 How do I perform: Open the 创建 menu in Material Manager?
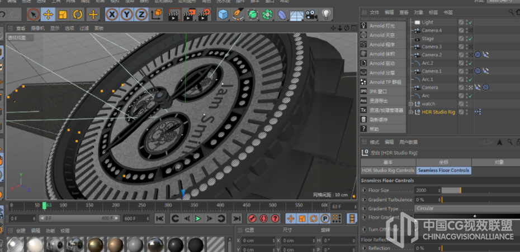tap(21, 230)
